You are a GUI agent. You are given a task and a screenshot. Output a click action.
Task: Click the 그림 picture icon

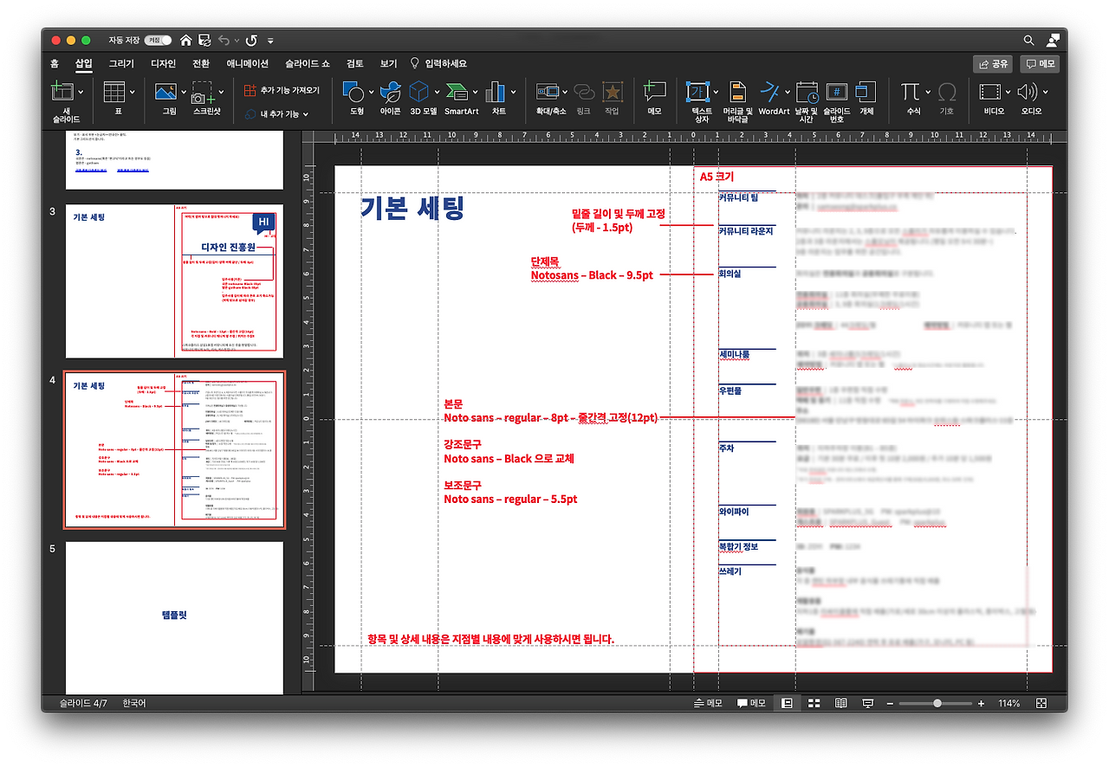(165, 92)
